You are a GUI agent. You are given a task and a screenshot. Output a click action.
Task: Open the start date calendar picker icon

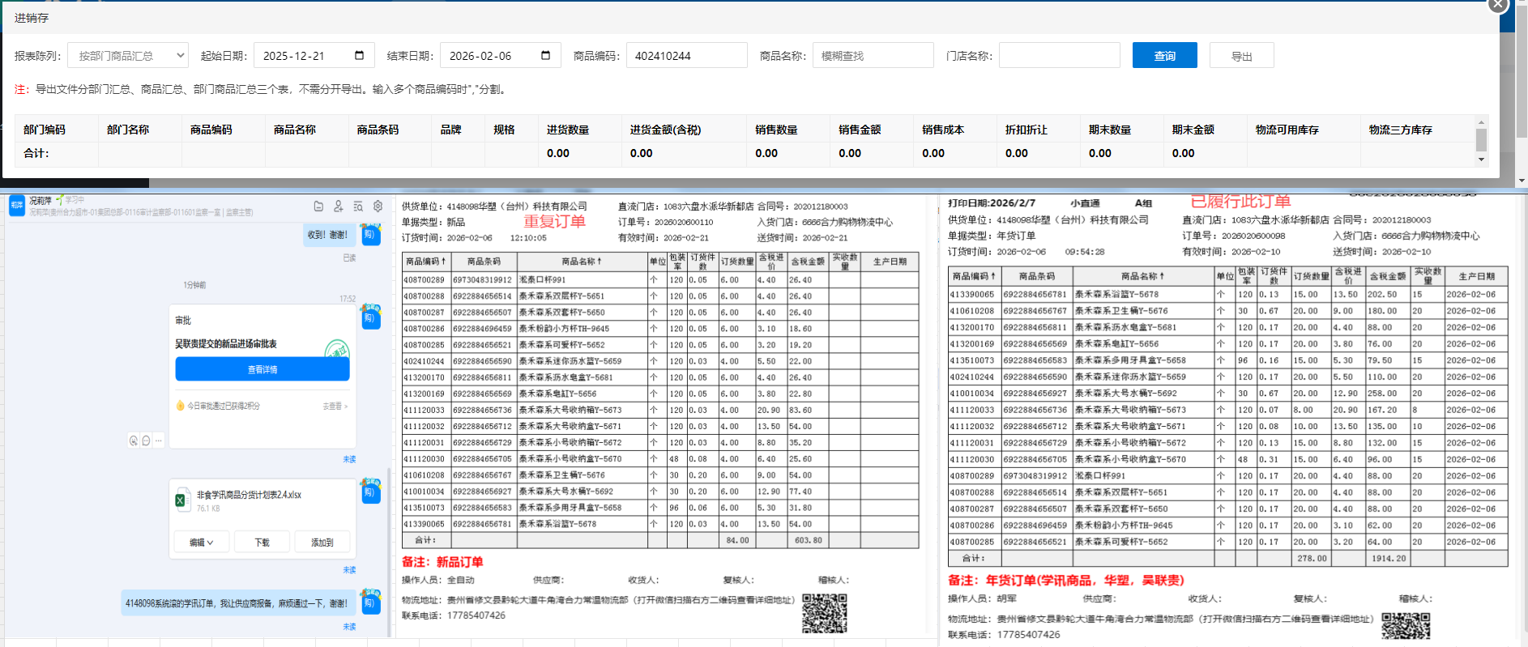[359, 56]
